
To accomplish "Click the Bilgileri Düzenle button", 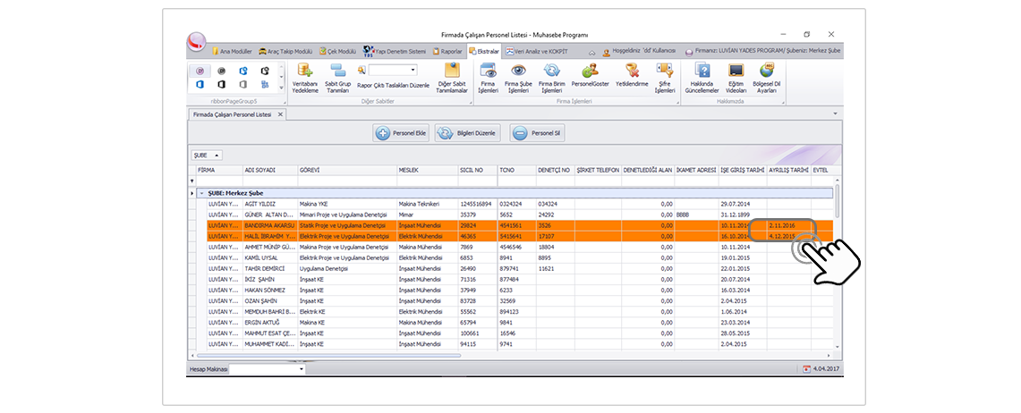I will pos(466,133).
